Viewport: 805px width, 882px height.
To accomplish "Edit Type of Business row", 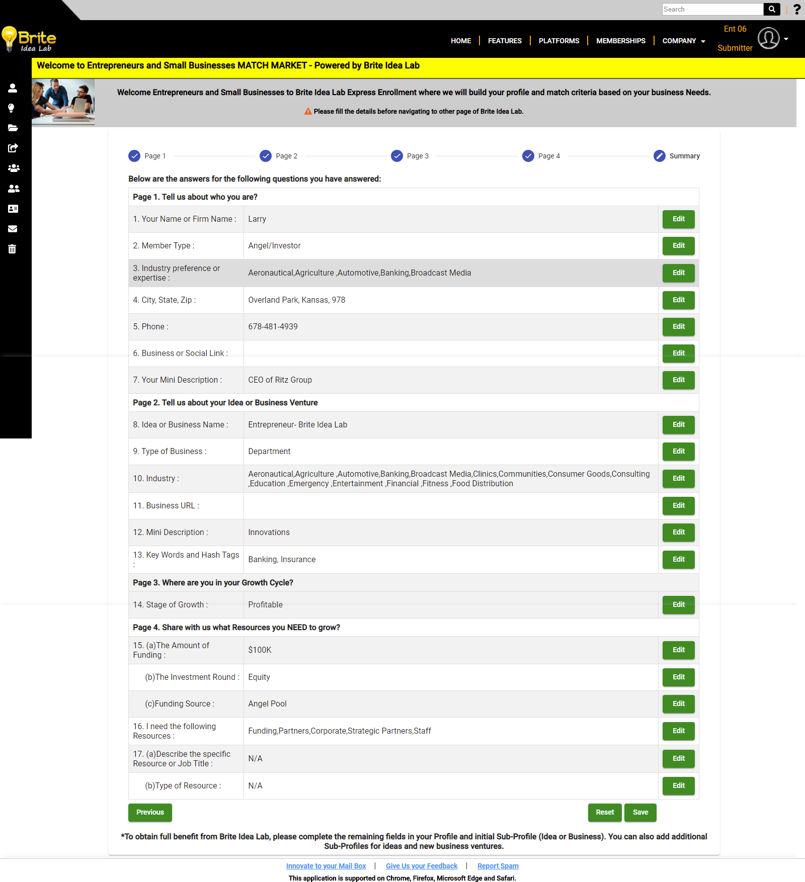I will point(679,452).
